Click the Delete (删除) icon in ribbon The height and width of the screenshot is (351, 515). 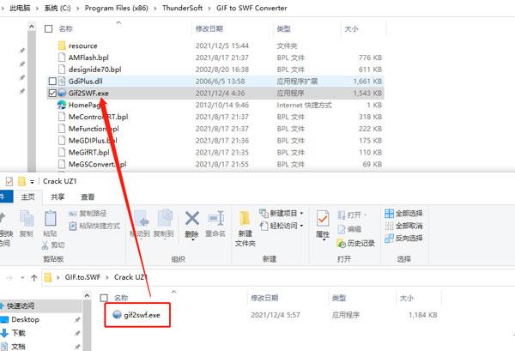[x=191, y=221]
